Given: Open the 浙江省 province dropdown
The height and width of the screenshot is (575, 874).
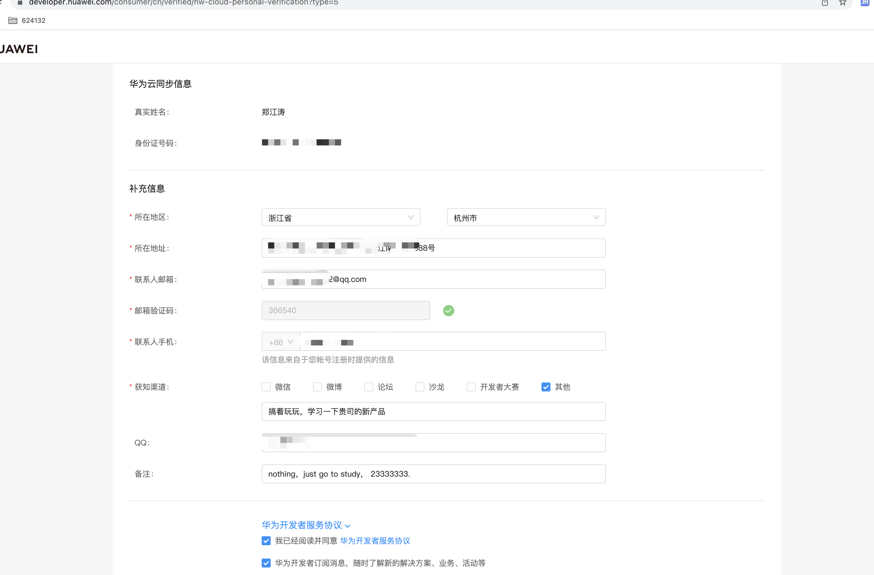Looking at the screenshot, I should 341,217.
